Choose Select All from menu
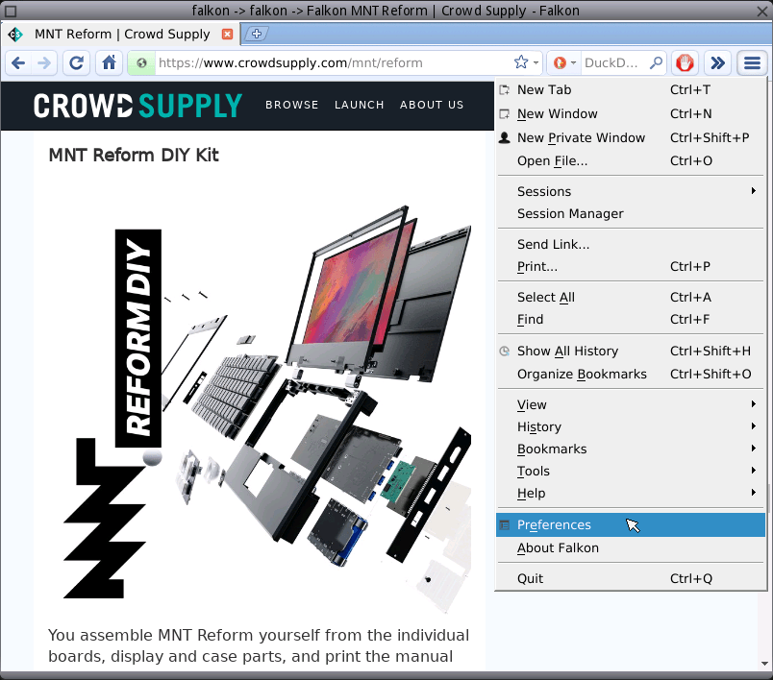Viewport: 773px width, 680px height. pyautogui.click(x=631, y=297)
